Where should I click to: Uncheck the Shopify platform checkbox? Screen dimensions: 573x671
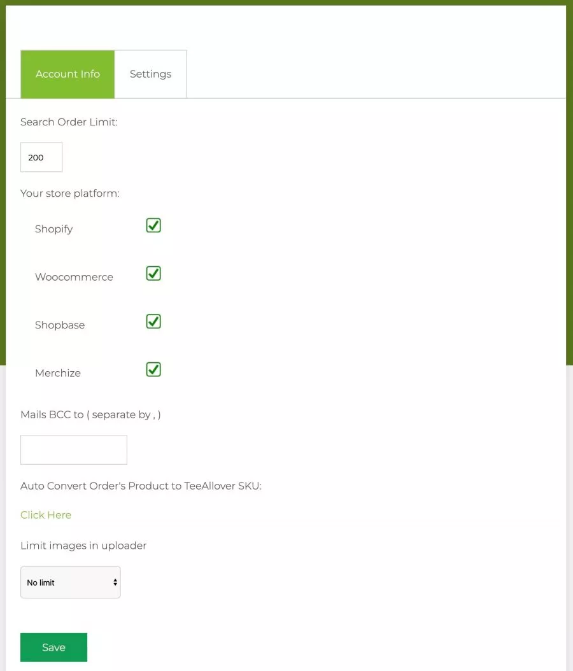click(153, 225)
